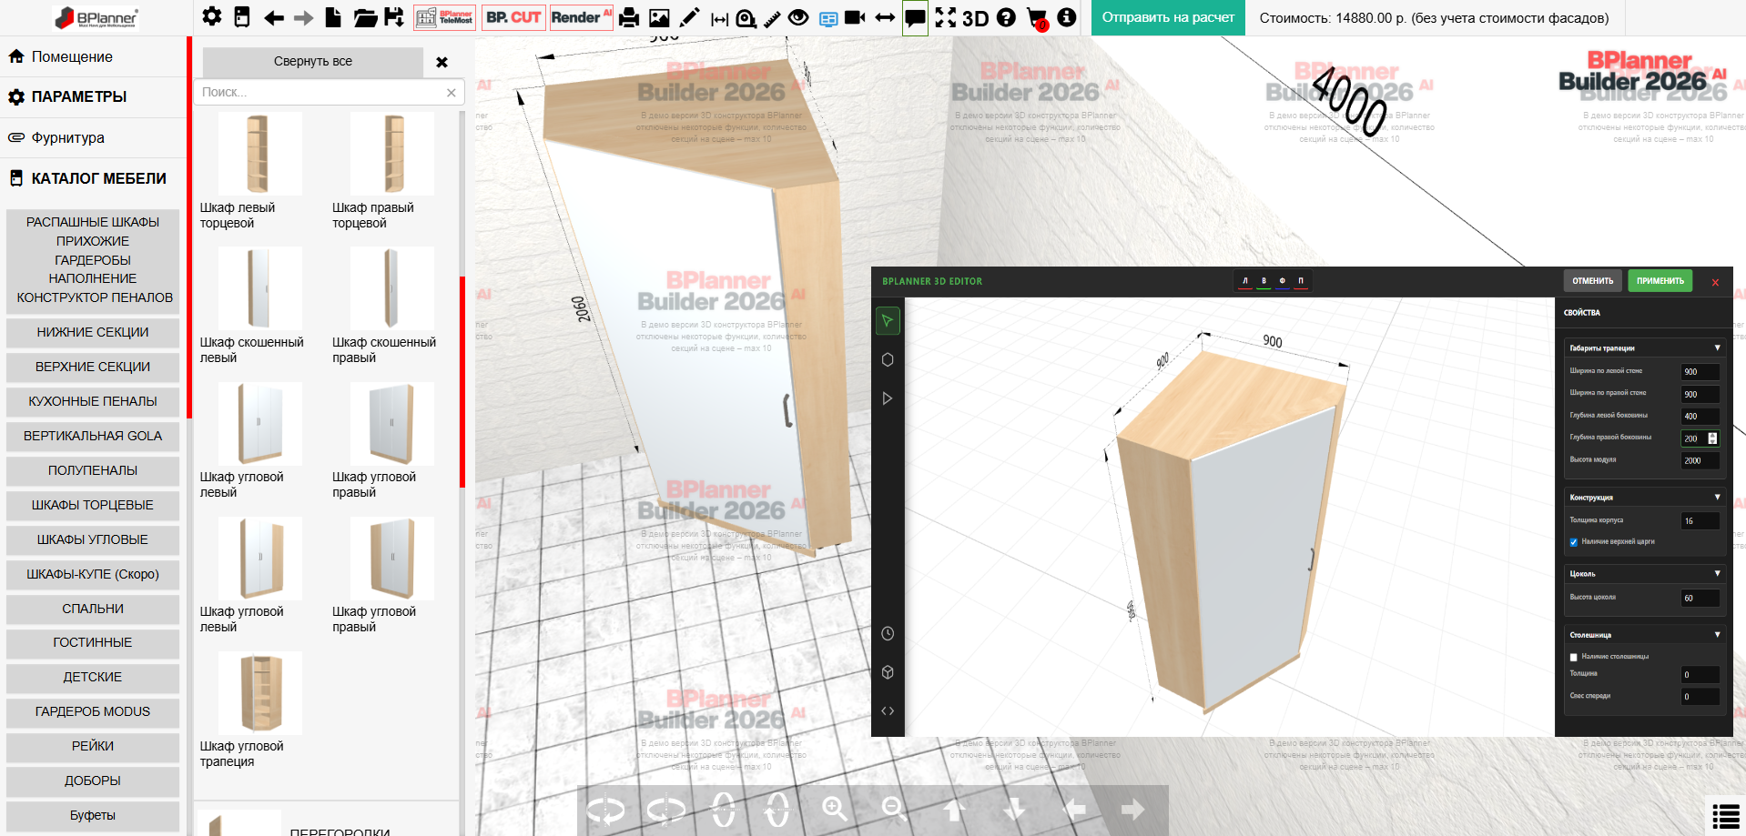Open help question mark
Viewport: 1746px width, 836px height.
1006,17
